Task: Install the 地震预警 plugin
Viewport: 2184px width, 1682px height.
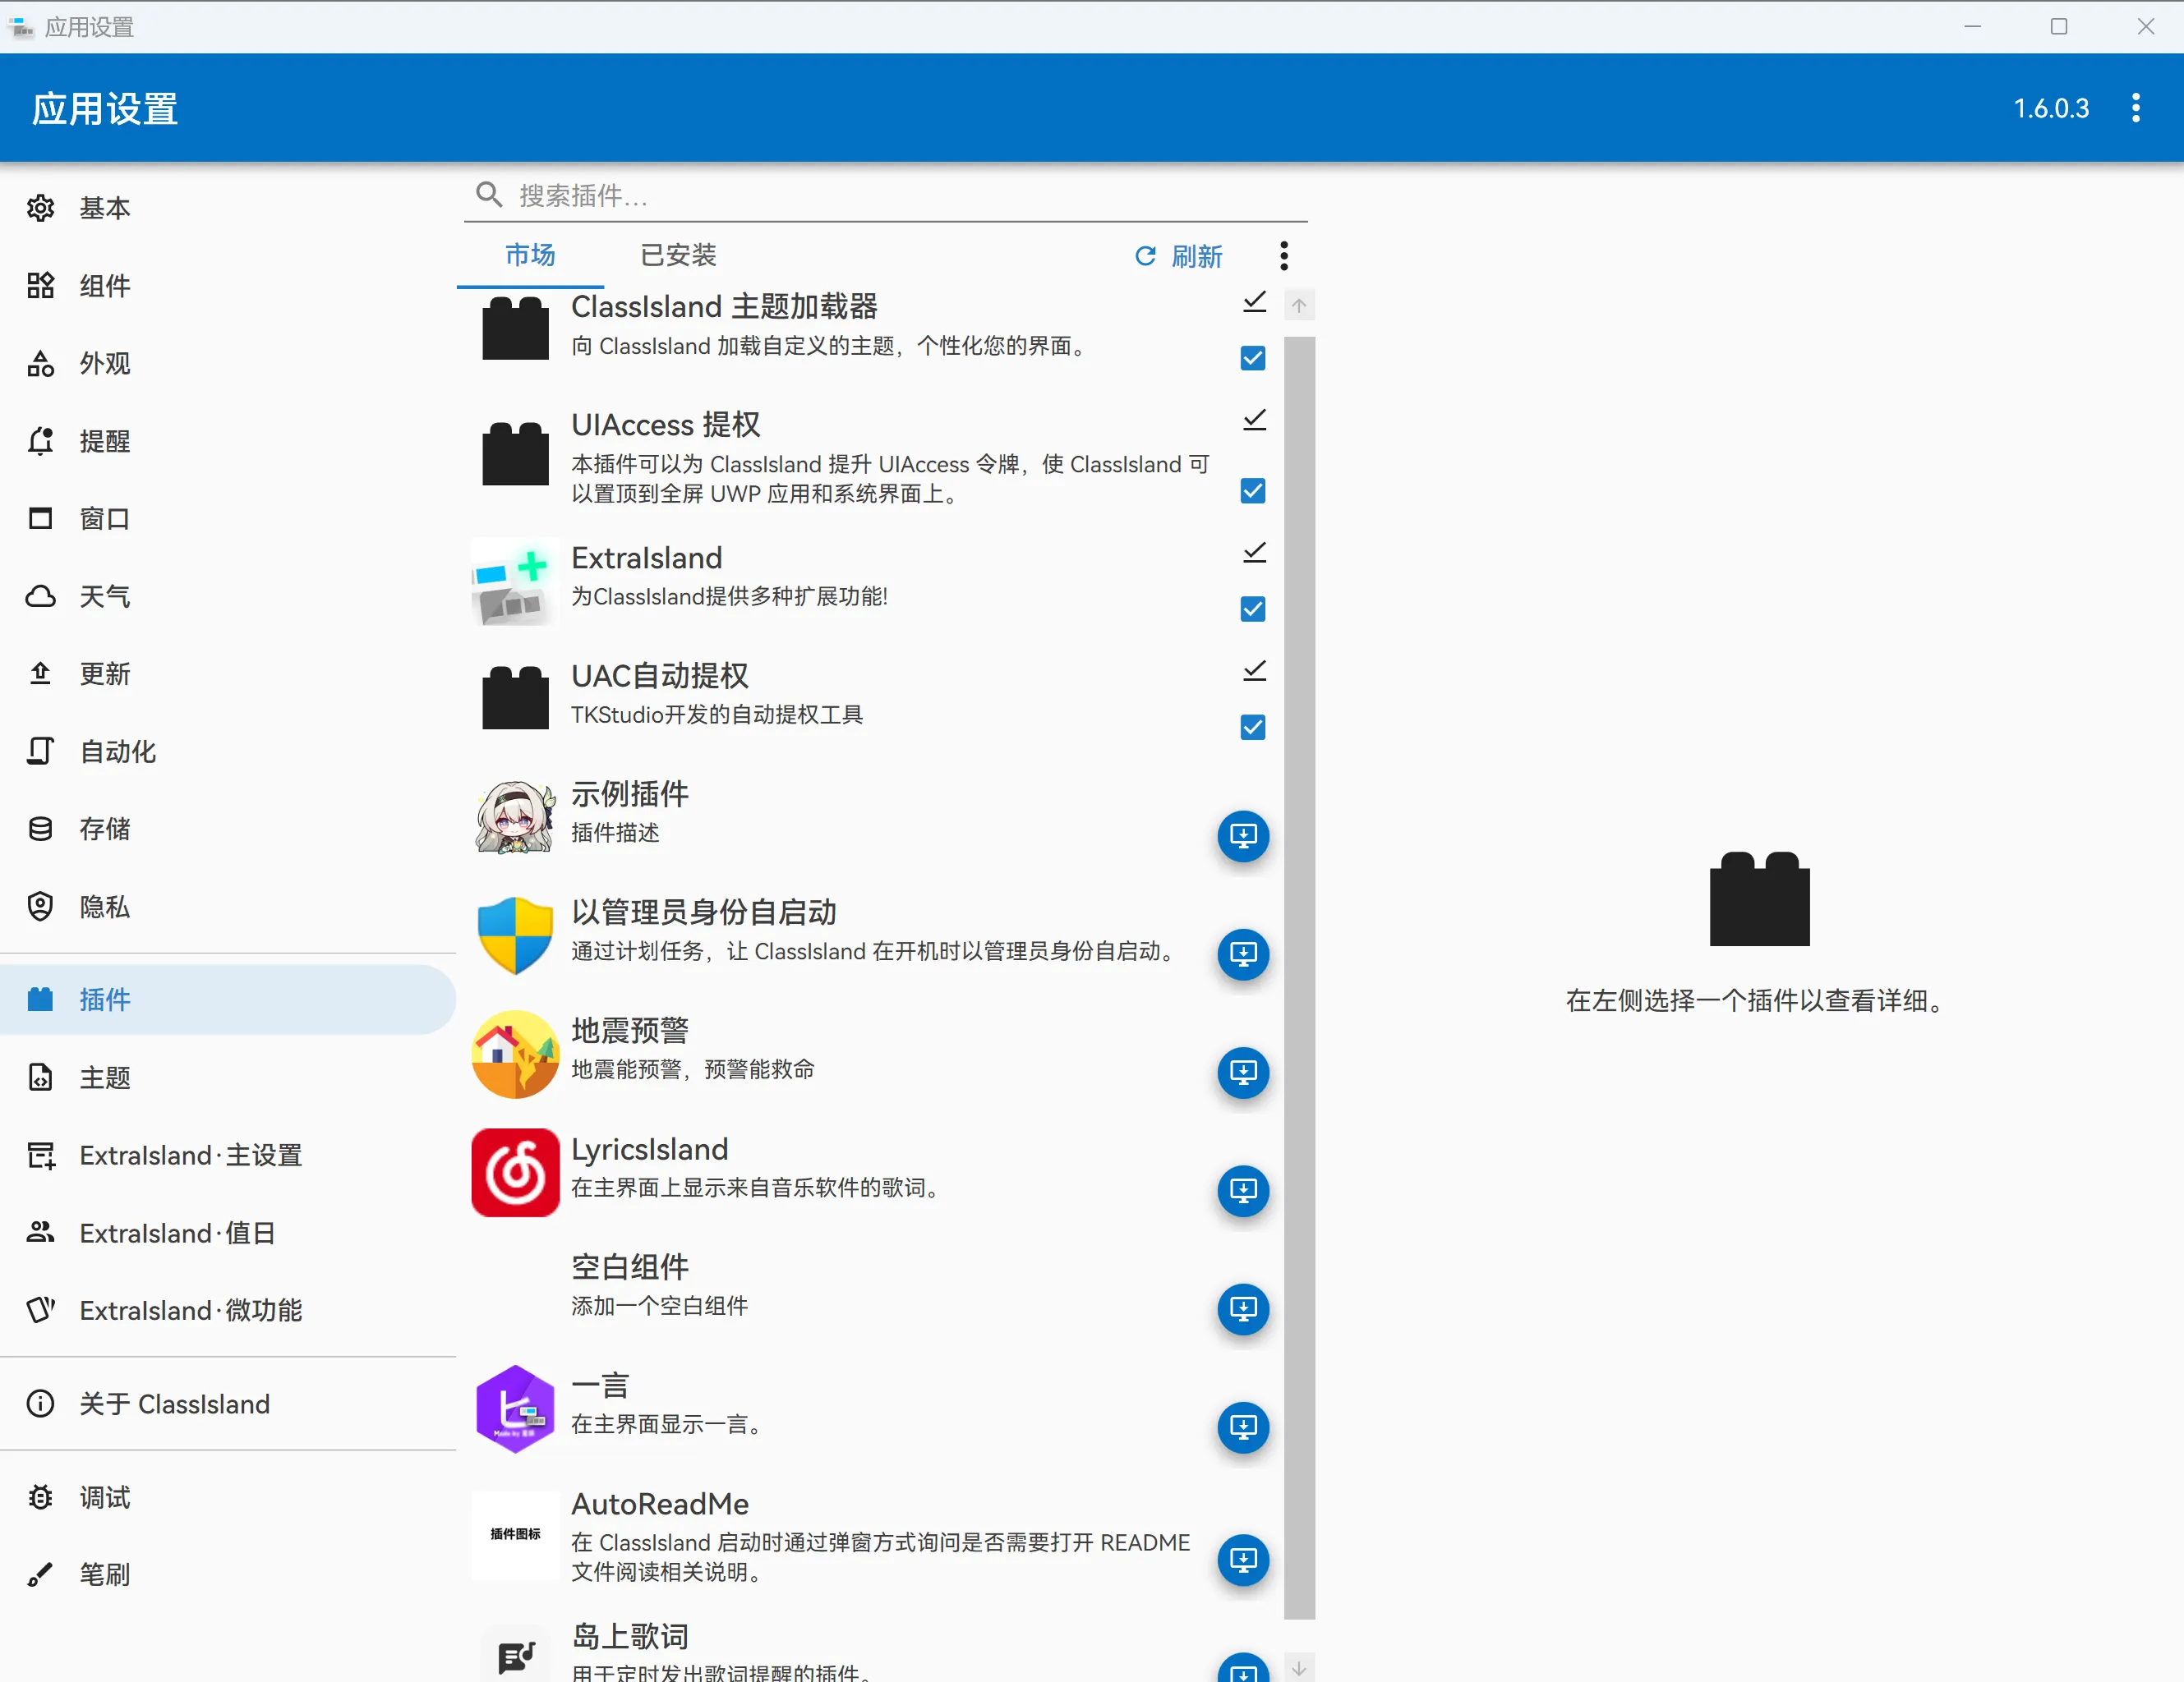Action: pos(1243,1073)
